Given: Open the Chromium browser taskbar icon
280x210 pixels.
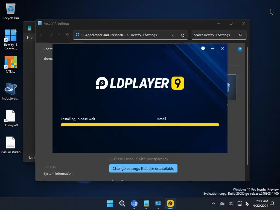Looking at the screenshot, I should (134, 203).
